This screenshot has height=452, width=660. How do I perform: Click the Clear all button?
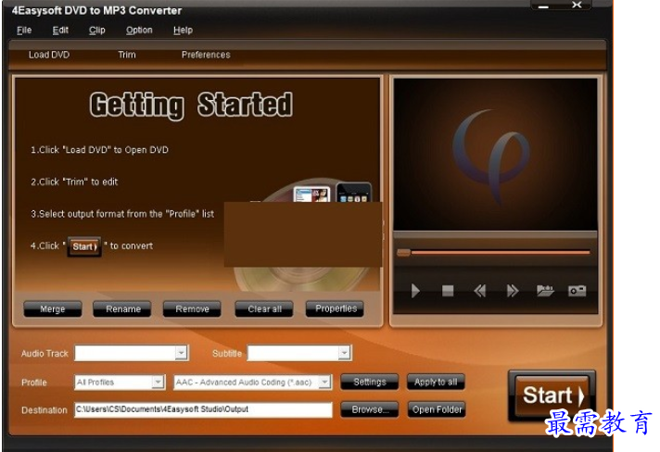[264, 309]
